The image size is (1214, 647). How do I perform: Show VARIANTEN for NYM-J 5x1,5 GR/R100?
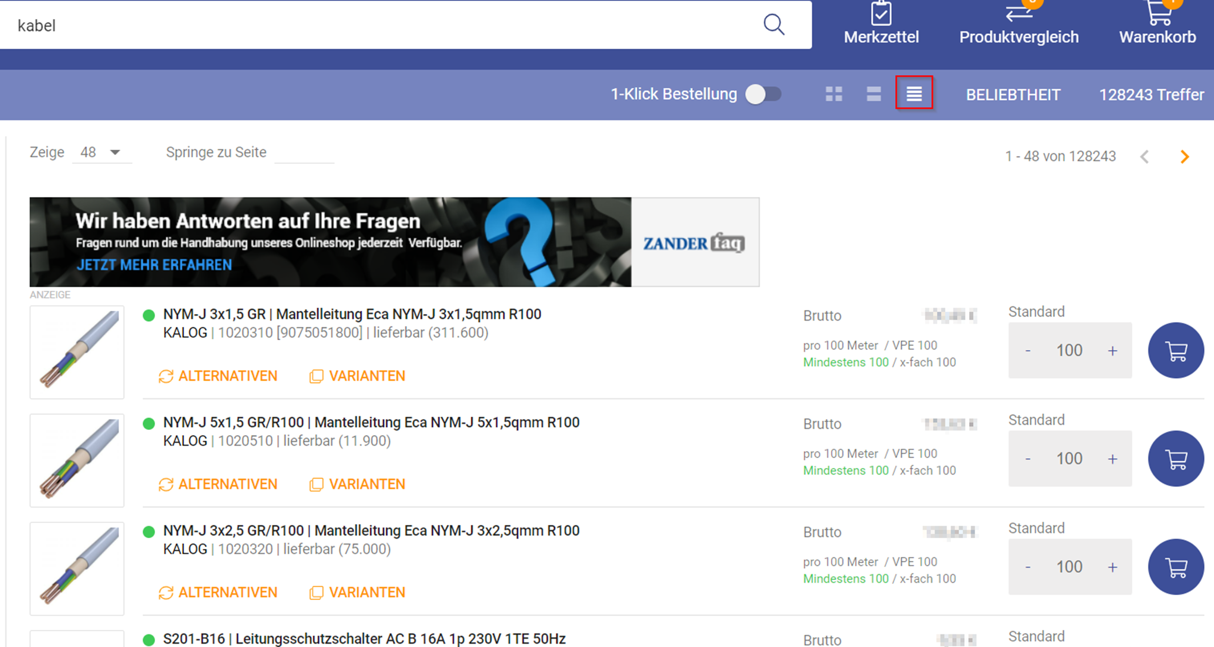coord(357,484)
